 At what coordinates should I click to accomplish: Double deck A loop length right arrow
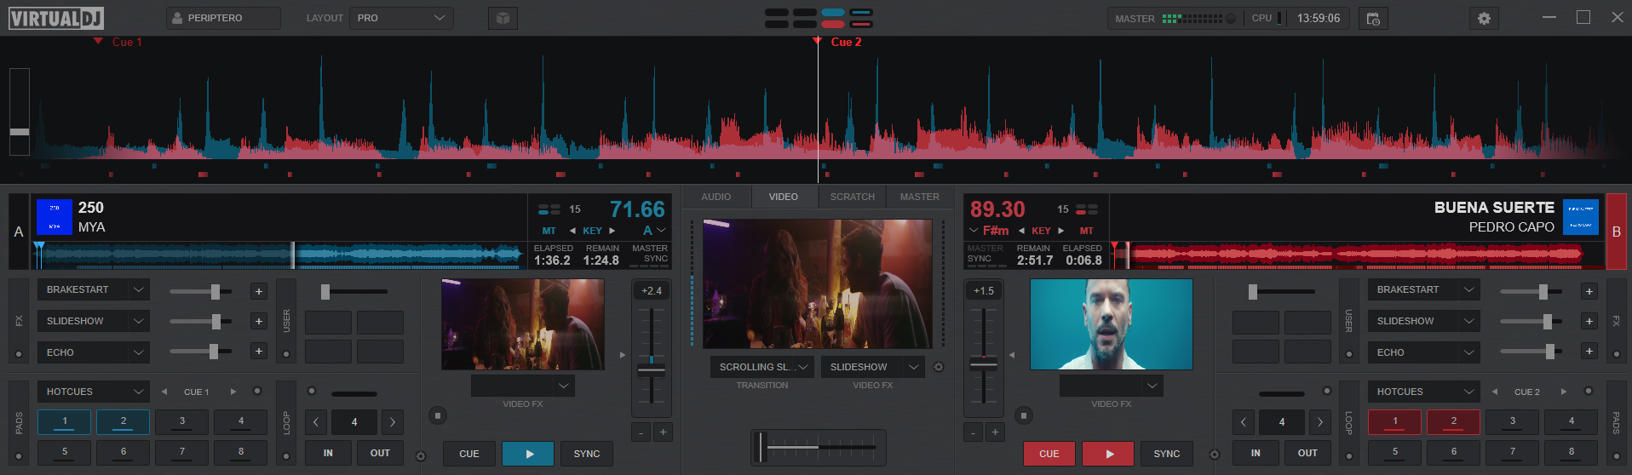point(393,421)
